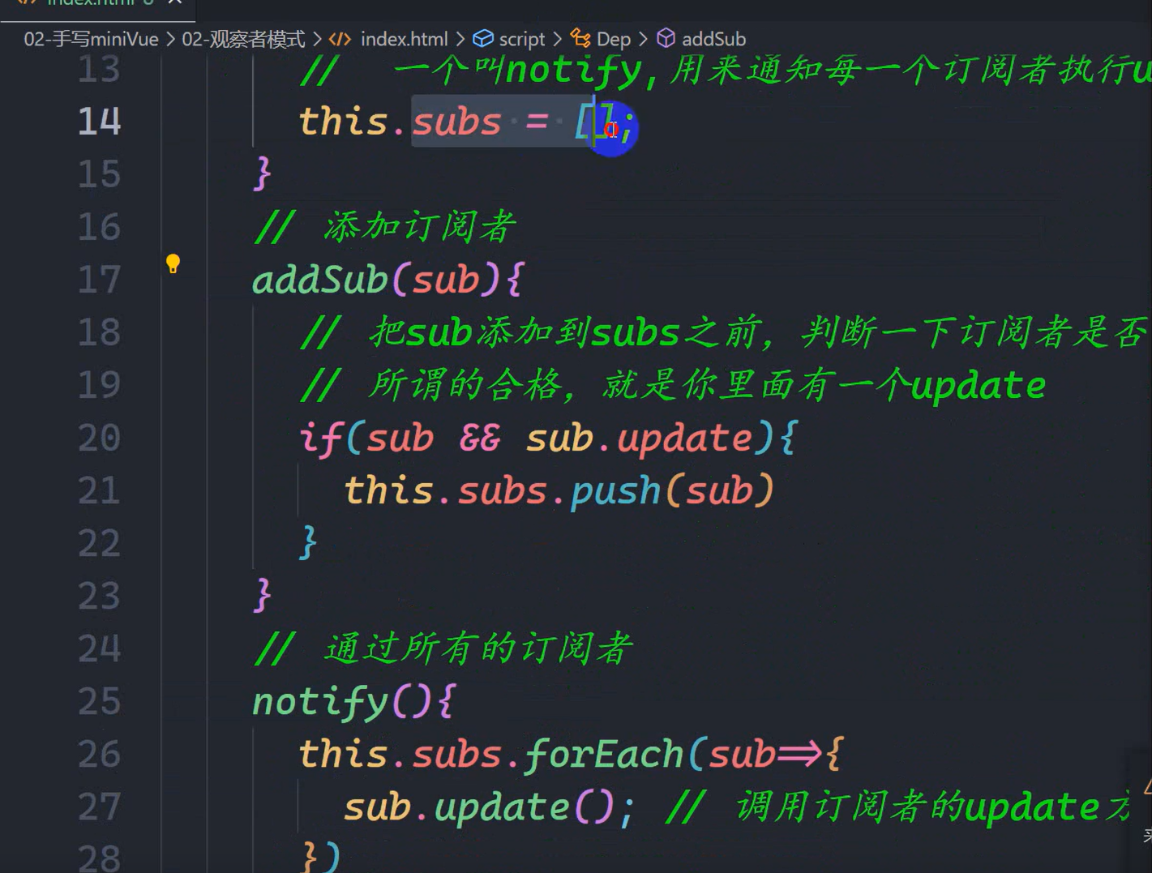The height and width of the screenshot is (873, 1152).
Task: Click the Dep class breadcrumb icon
Action: (x=580, y=38)
